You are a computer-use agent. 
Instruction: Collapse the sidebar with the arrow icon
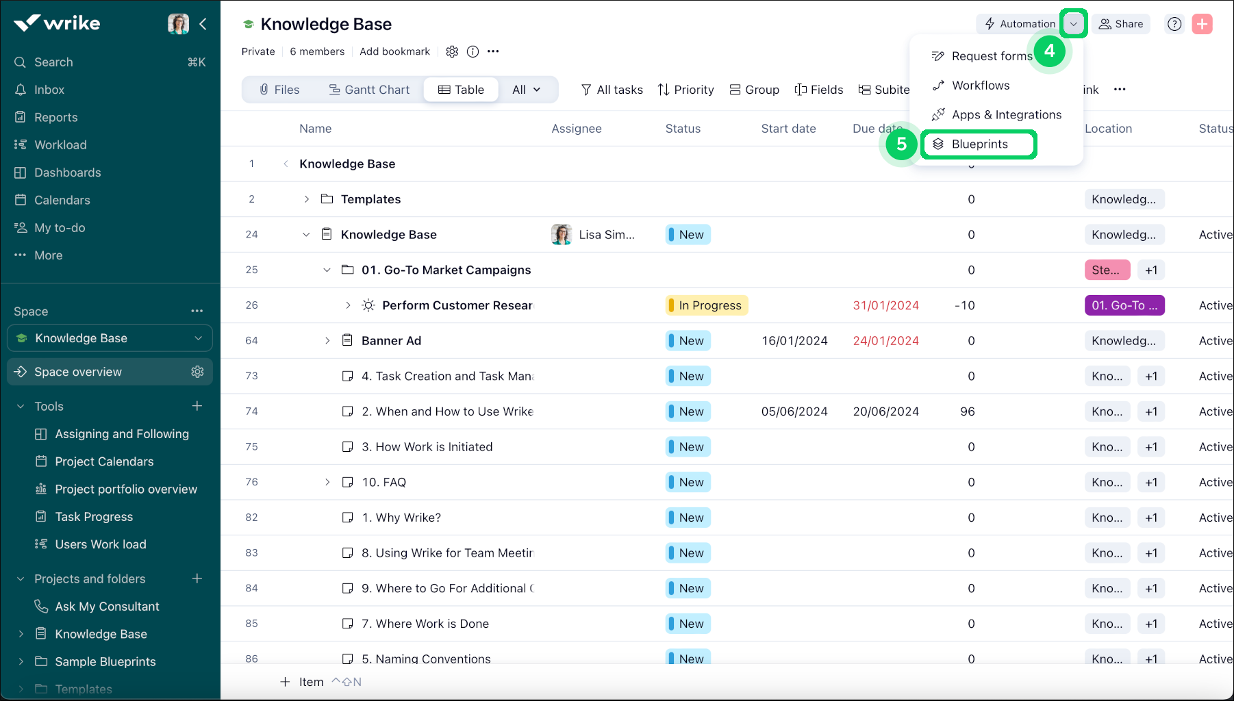click(x=203, y=24)
